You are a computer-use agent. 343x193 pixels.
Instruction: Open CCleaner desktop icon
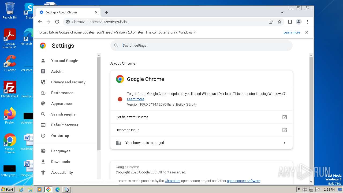[x=10, y=63]
